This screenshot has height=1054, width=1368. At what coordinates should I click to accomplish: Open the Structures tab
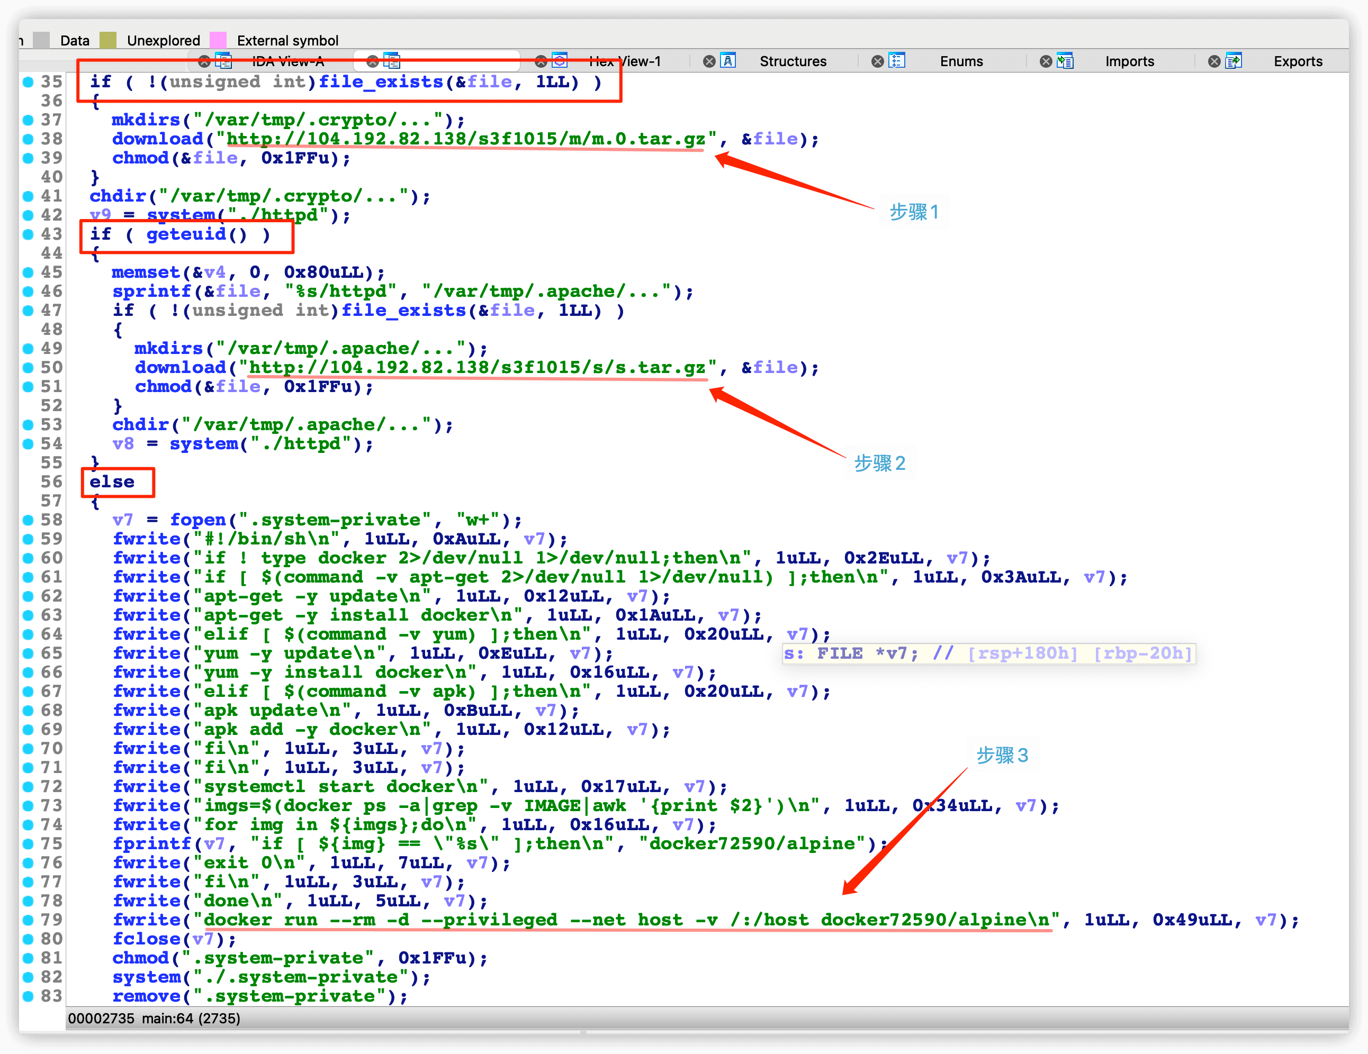click(x=793, y=61)
